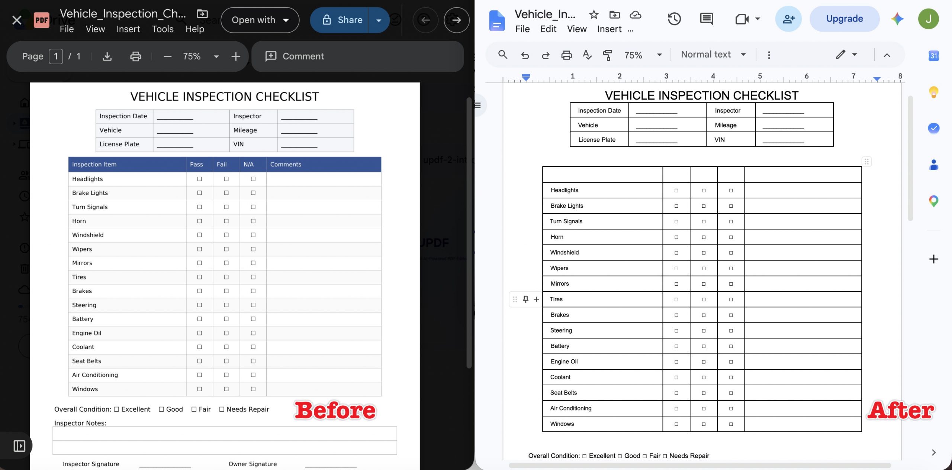The width and height of the screenshot is (952, 470).
Task: Open comments history icon in Docs
Action: [706, 19]
